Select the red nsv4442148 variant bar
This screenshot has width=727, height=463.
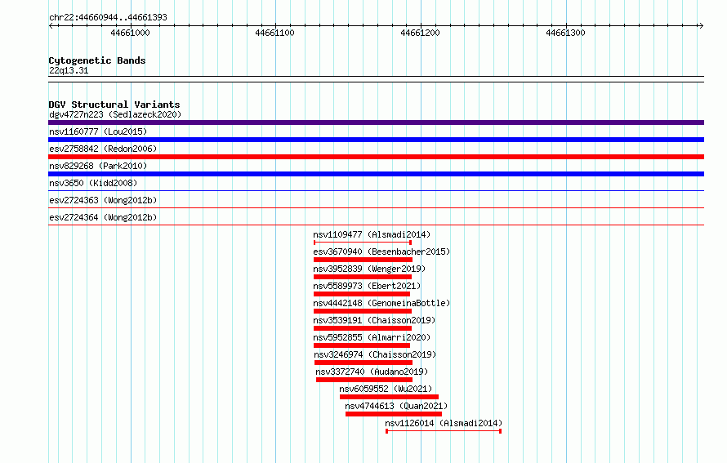pyautogui.click(x=363, y=311)
